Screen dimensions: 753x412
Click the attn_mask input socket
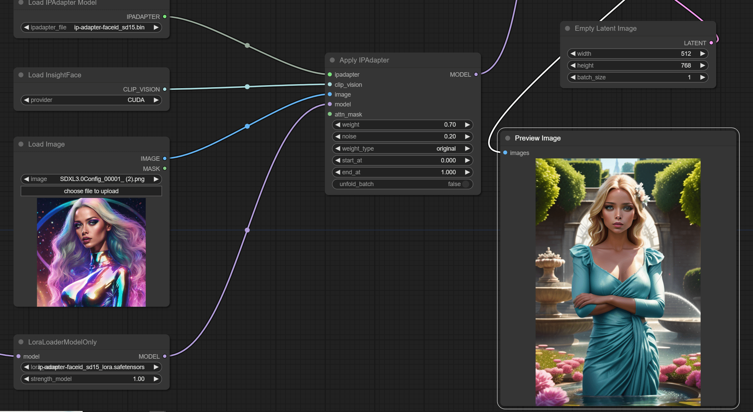pos(330,114)
